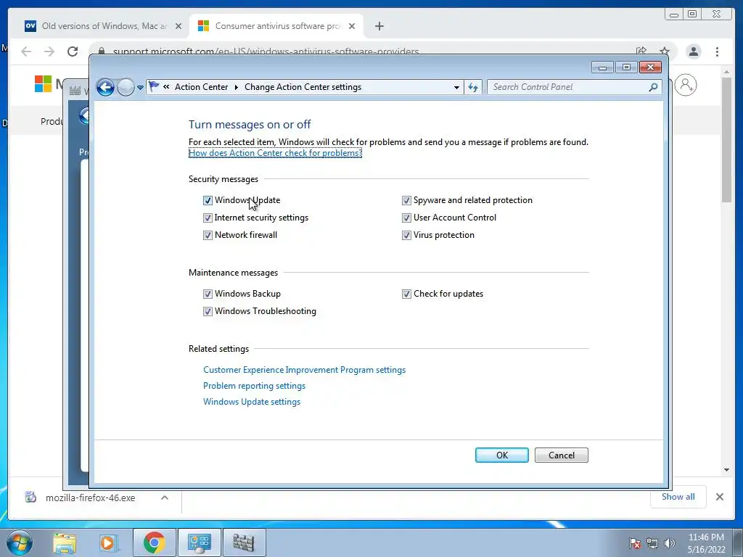The image size is (743, 557).
Task: Click Chrome back navigation arrow
Action: pyautogui.click(x=26, y=51)
